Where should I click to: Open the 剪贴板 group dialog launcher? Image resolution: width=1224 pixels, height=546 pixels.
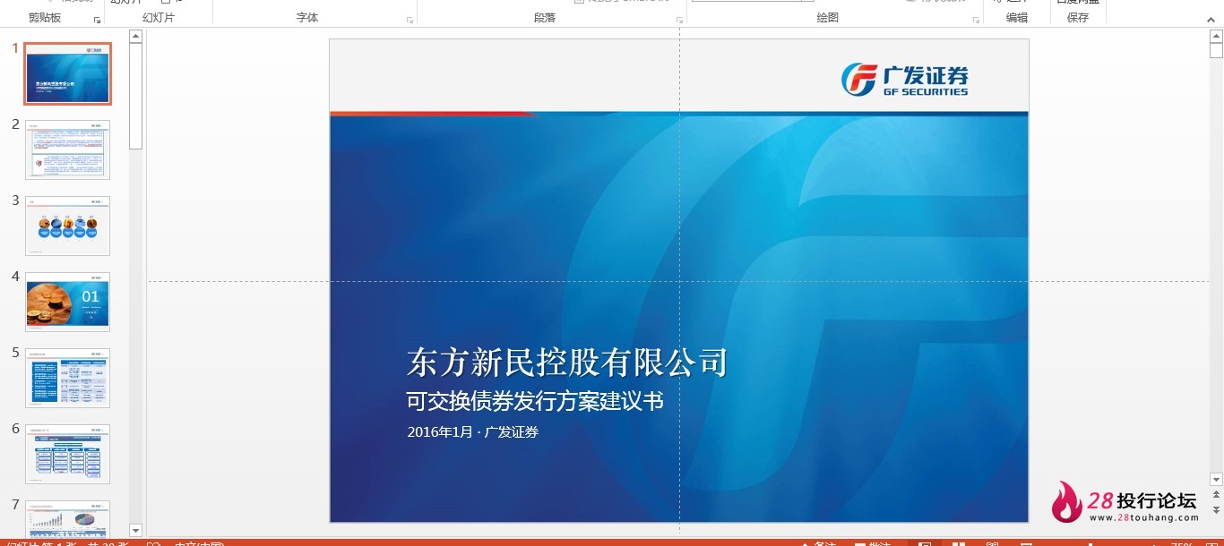[98, 20]
